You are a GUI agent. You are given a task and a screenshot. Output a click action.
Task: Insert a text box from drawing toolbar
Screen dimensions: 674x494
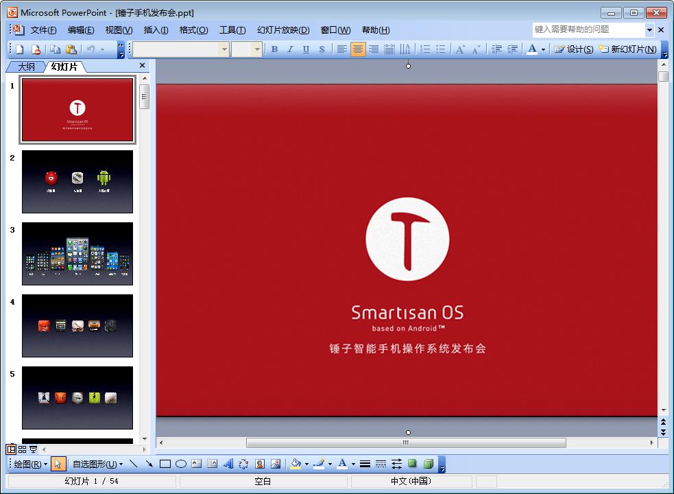(x=197, y=464)
